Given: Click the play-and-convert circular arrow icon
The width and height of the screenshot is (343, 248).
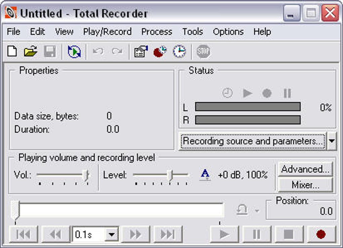Looking at the screenshot, I should (x=74, y=52).
